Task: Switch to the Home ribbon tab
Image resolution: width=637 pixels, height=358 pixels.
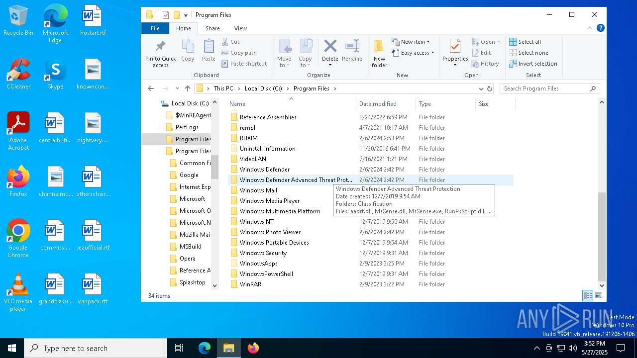Action: point(183,28)
